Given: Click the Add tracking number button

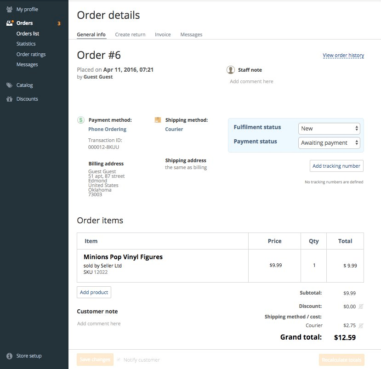Looking at the screenshot, I should coord(336,165).
